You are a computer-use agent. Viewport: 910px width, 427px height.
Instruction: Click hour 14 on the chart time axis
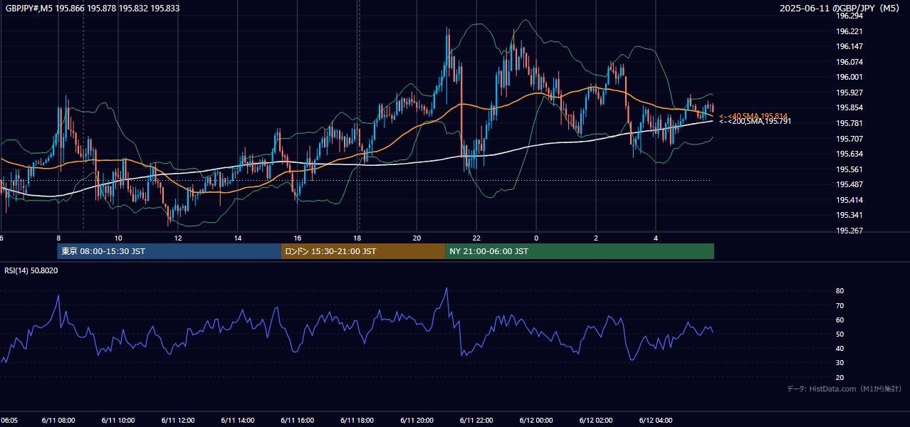[238, 238]
